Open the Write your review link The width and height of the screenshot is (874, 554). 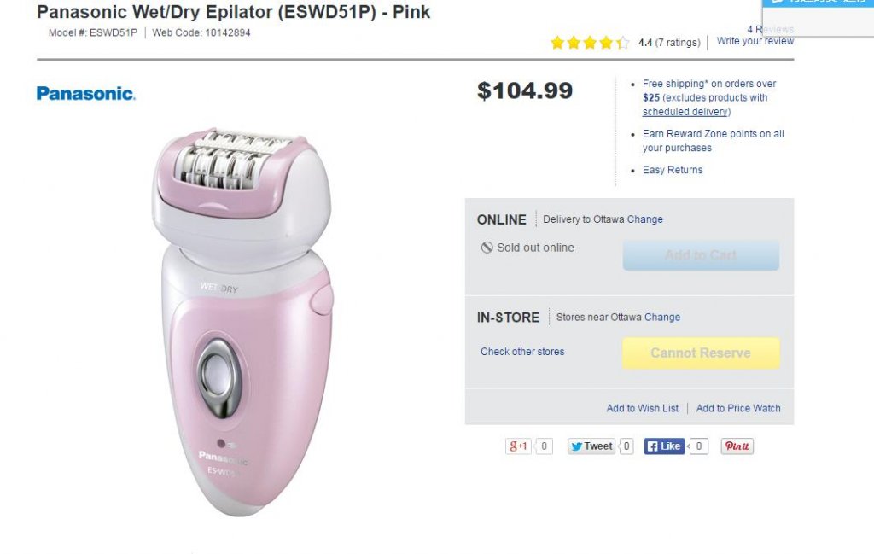coord(755,41)
